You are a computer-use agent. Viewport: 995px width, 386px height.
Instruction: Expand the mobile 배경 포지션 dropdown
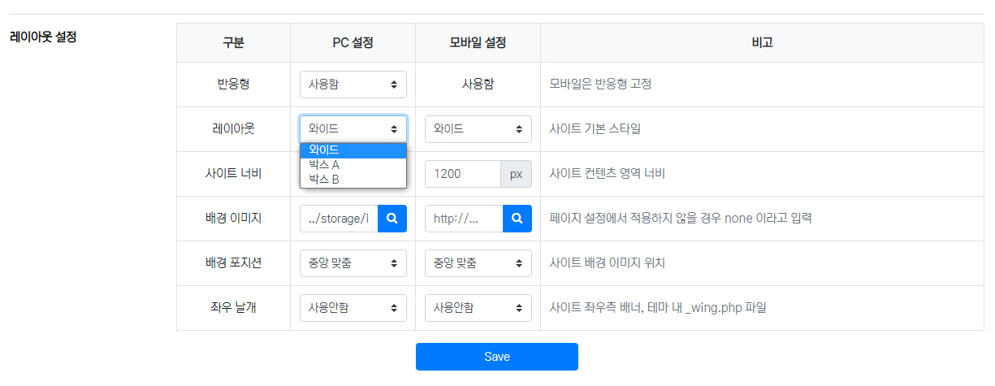478,263
